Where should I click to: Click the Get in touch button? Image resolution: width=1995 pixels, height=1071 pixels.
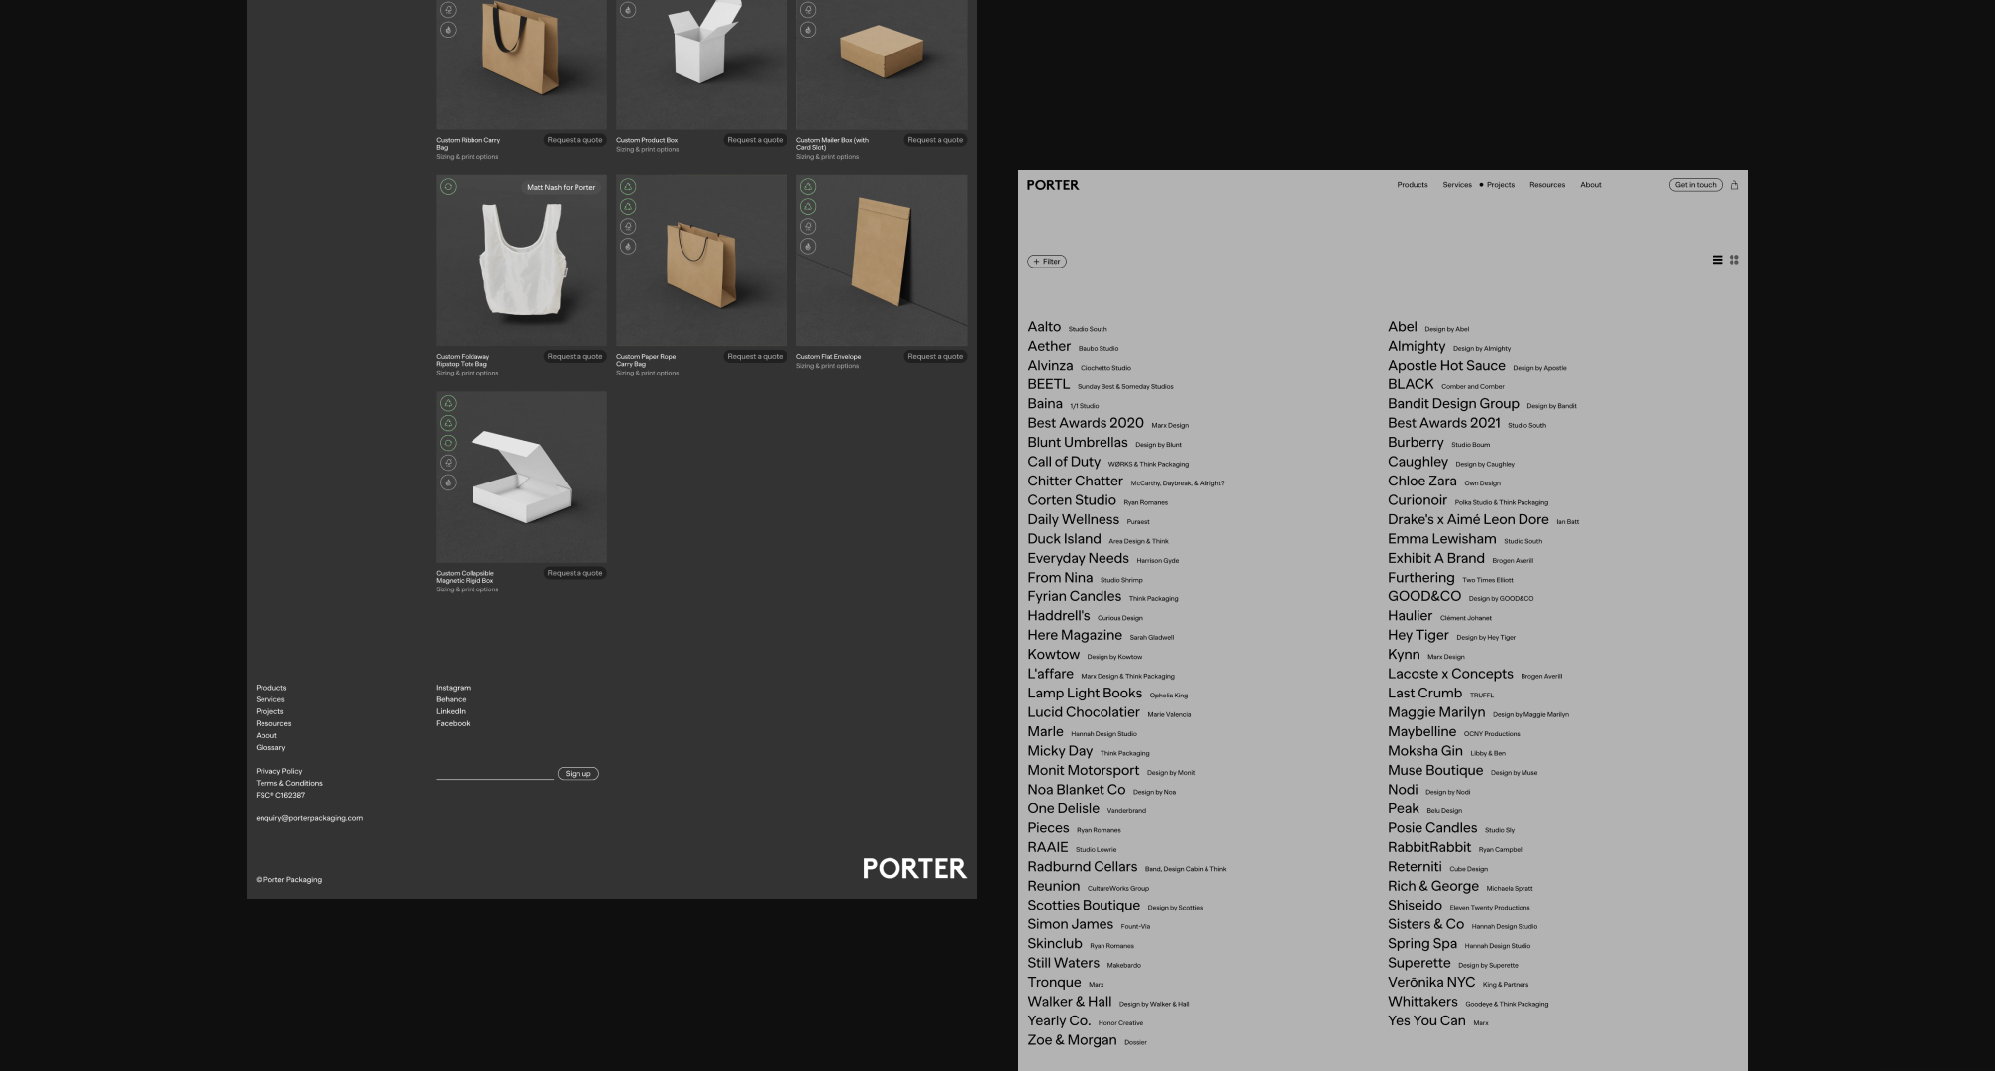pos(1696,184)
